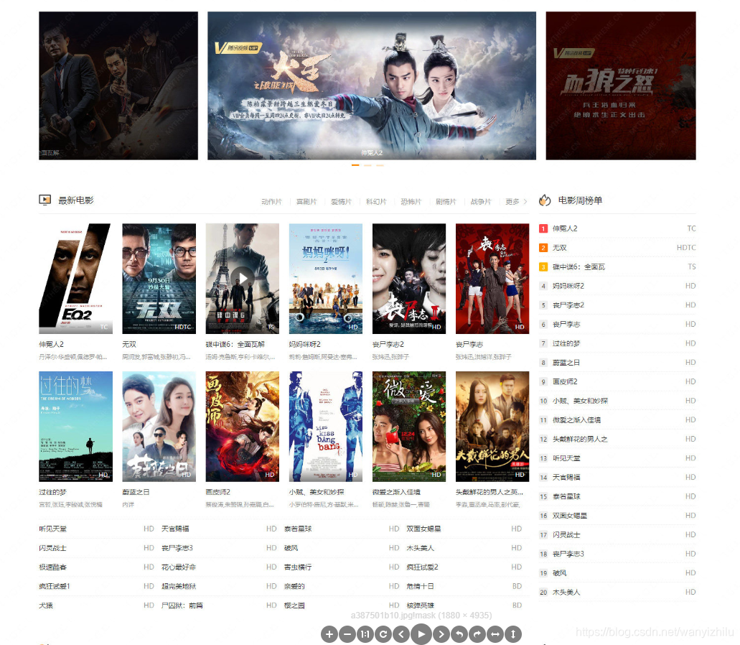Open the 蔚蓝之日 poster

pos(159,427)
